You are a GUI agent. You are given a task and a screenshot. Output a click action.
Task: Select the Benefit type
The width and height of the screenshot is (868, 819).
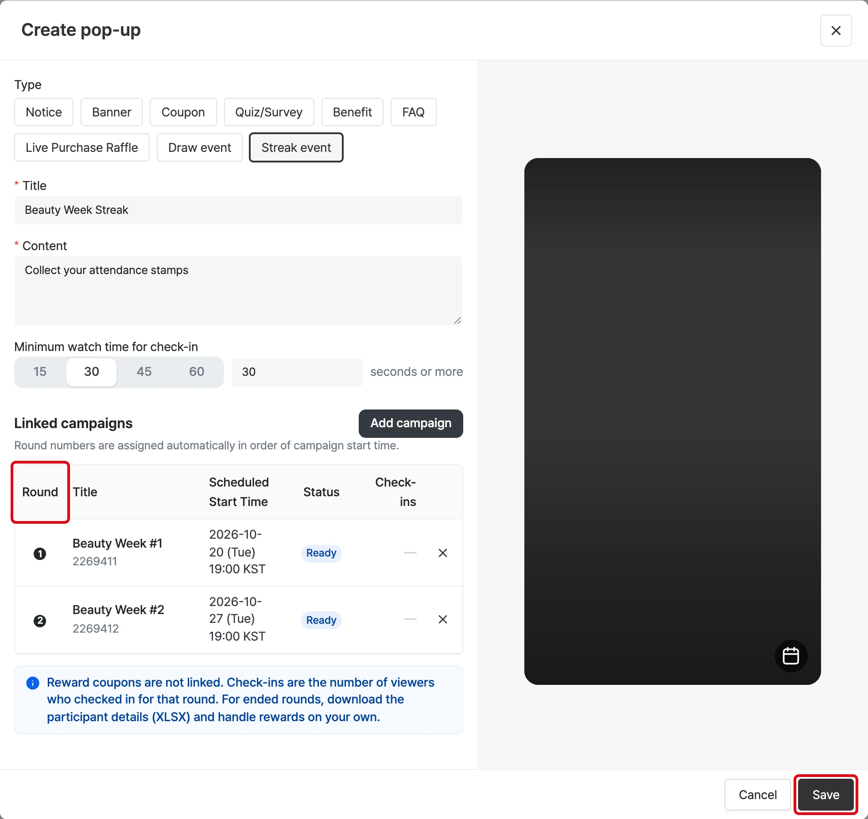pyautogui.click(x=352, y=112)
